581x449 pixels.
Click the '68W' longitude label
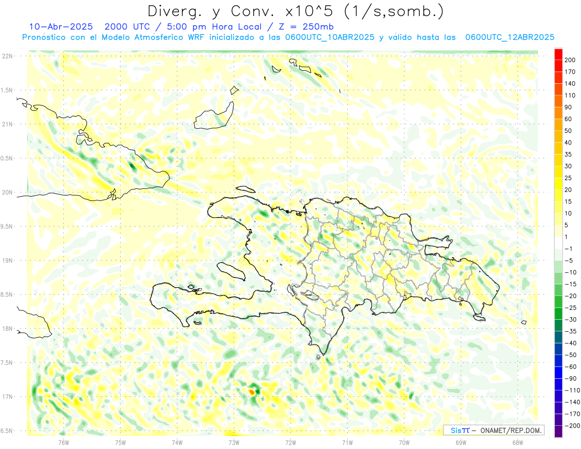(x=518, y=442)
